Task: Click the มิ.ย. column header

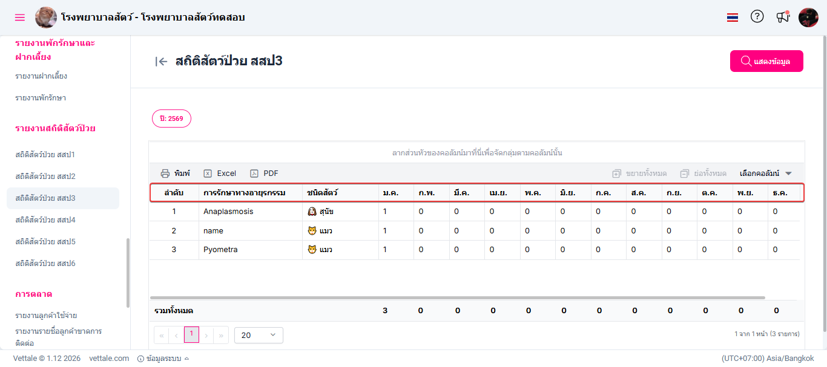Action: [x=573, y=192]
